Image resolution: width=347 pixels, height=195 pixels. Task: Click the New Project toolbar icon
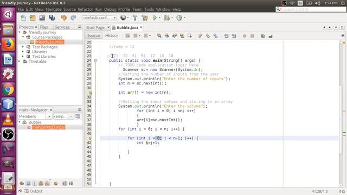coord(33,18)
